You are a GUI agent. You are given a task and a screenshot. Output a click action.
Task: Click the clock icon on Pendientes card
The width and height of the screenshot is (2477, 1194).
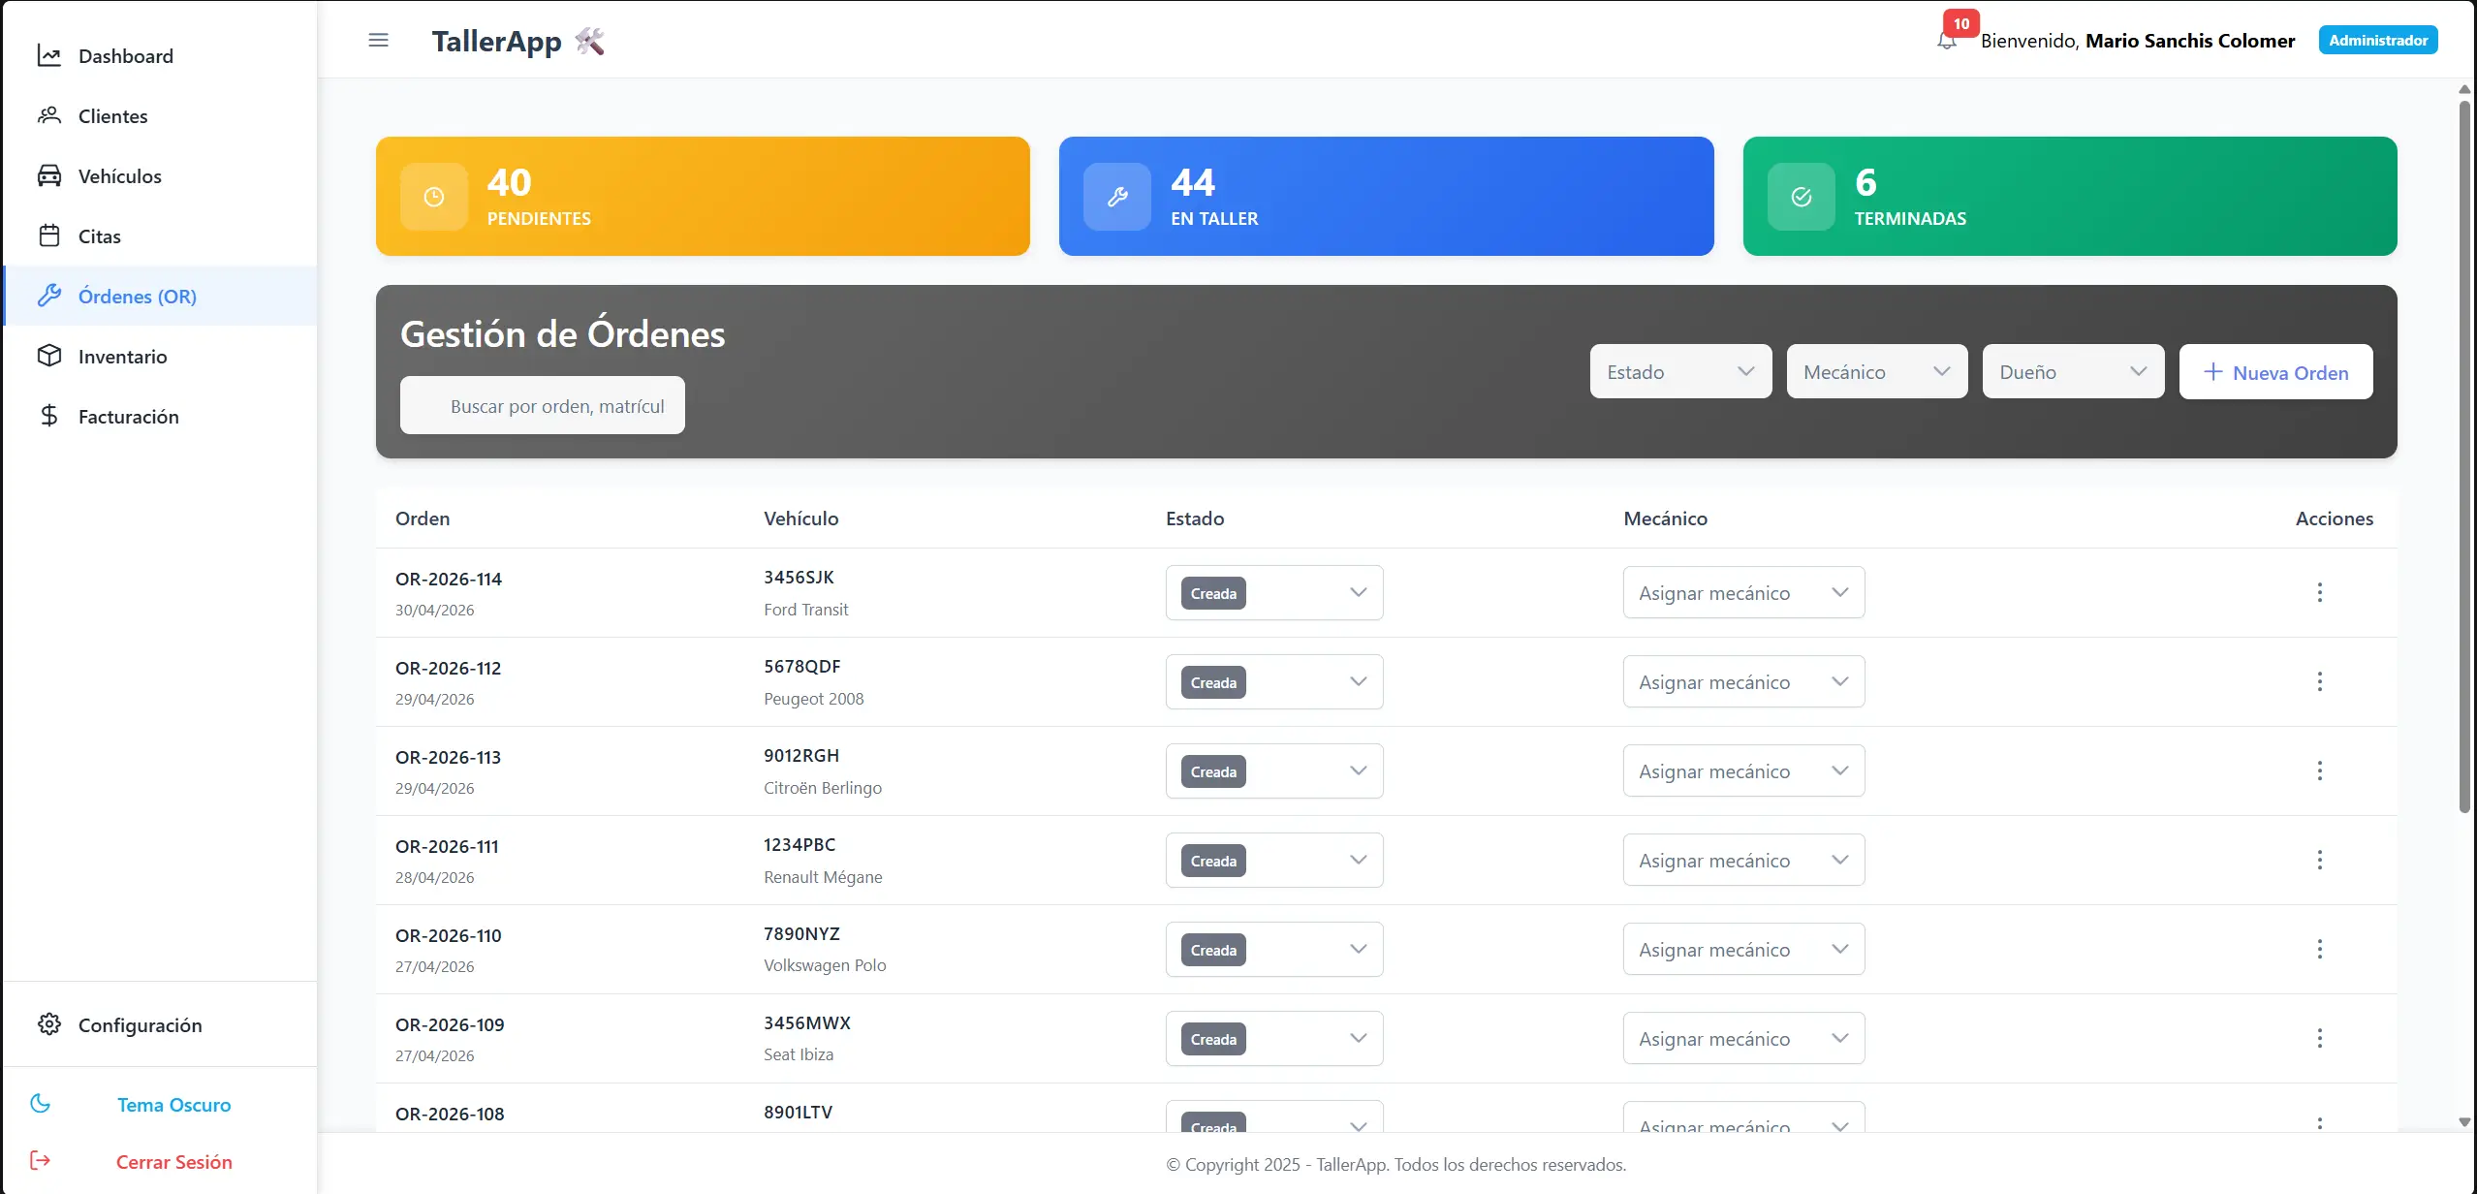[434, 197]
